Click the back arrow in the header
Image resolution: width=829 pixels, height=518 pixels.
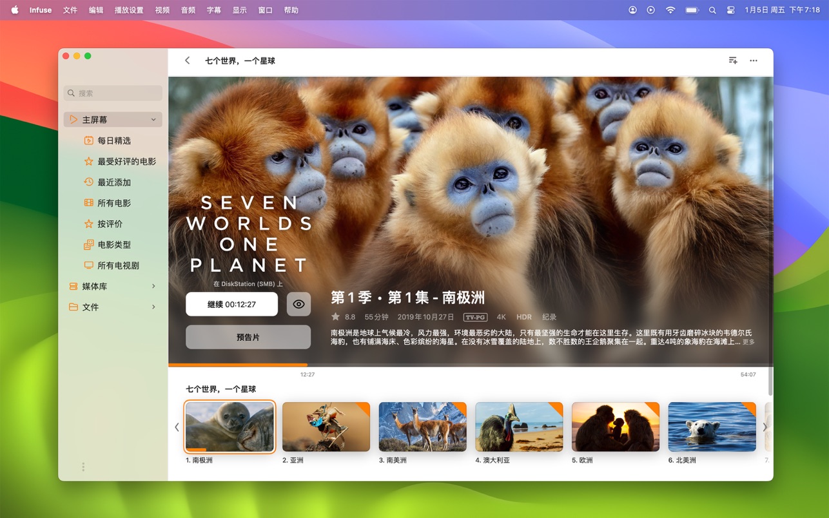tap(188, 61)
